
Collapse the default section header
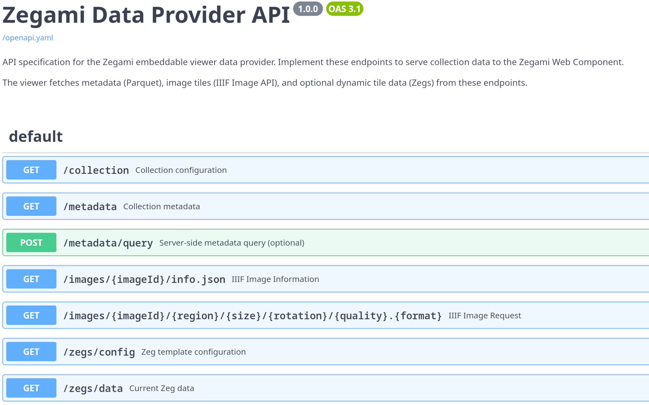point(36,136)
